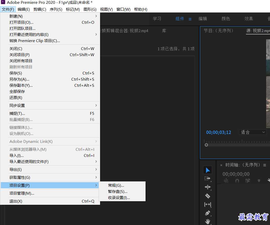Open the 适合 zoom level dropdown

(253, 132)
